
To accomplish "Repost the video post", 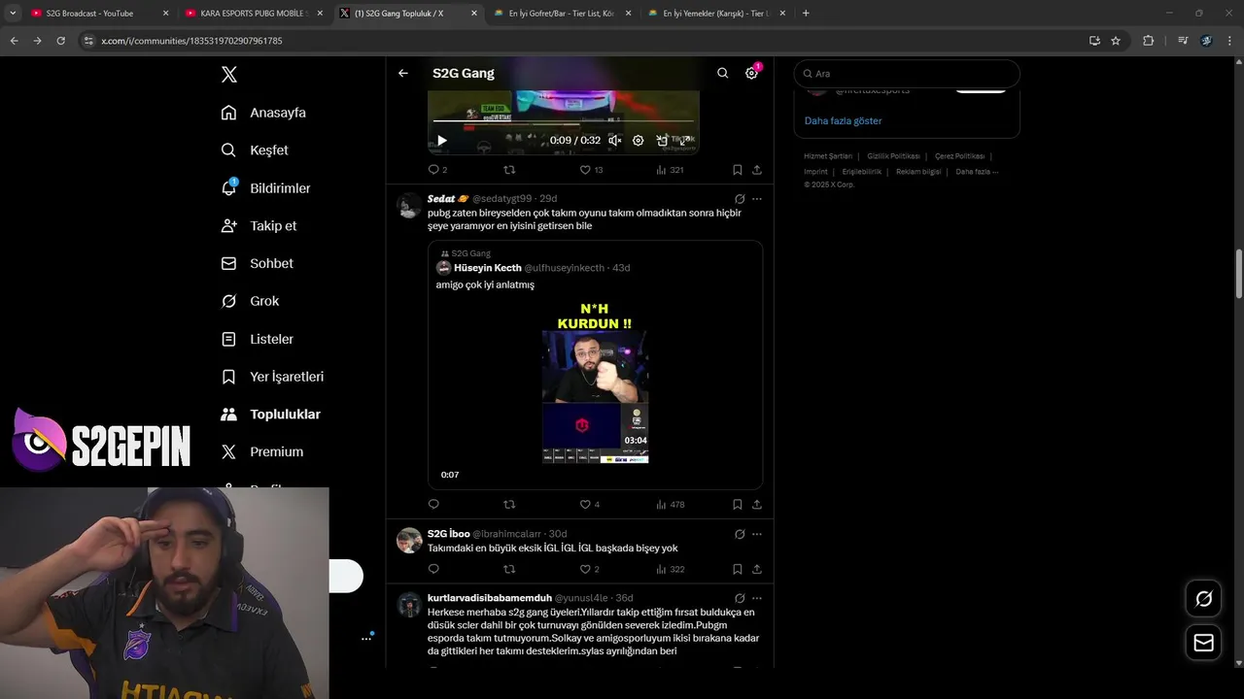I will point(509,170).
